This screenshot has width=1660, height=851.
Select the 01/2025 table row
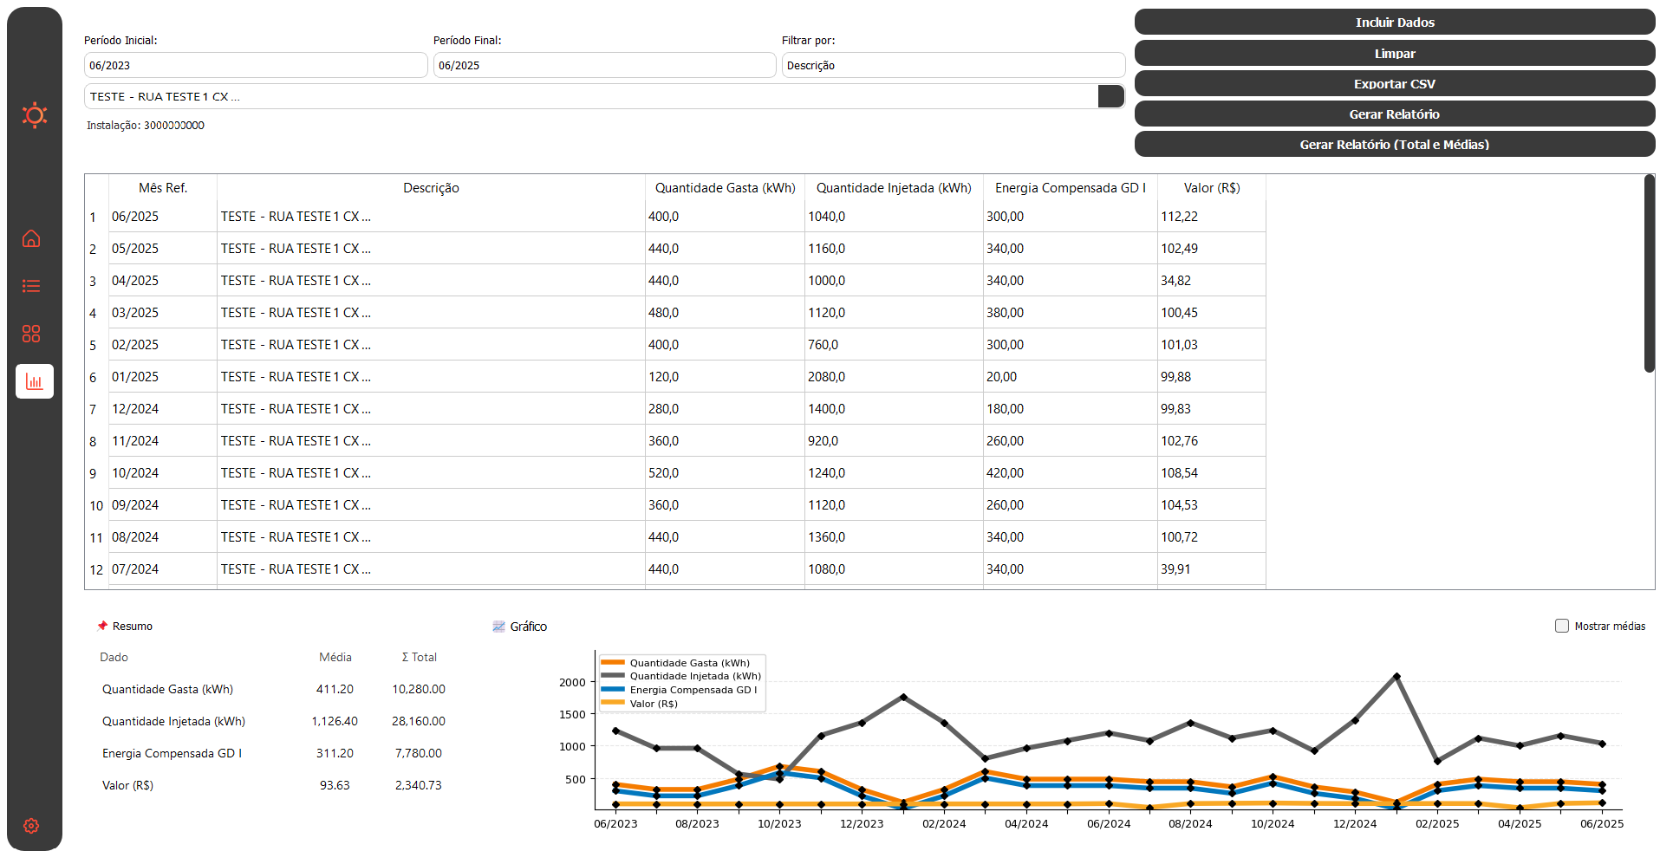135,377
